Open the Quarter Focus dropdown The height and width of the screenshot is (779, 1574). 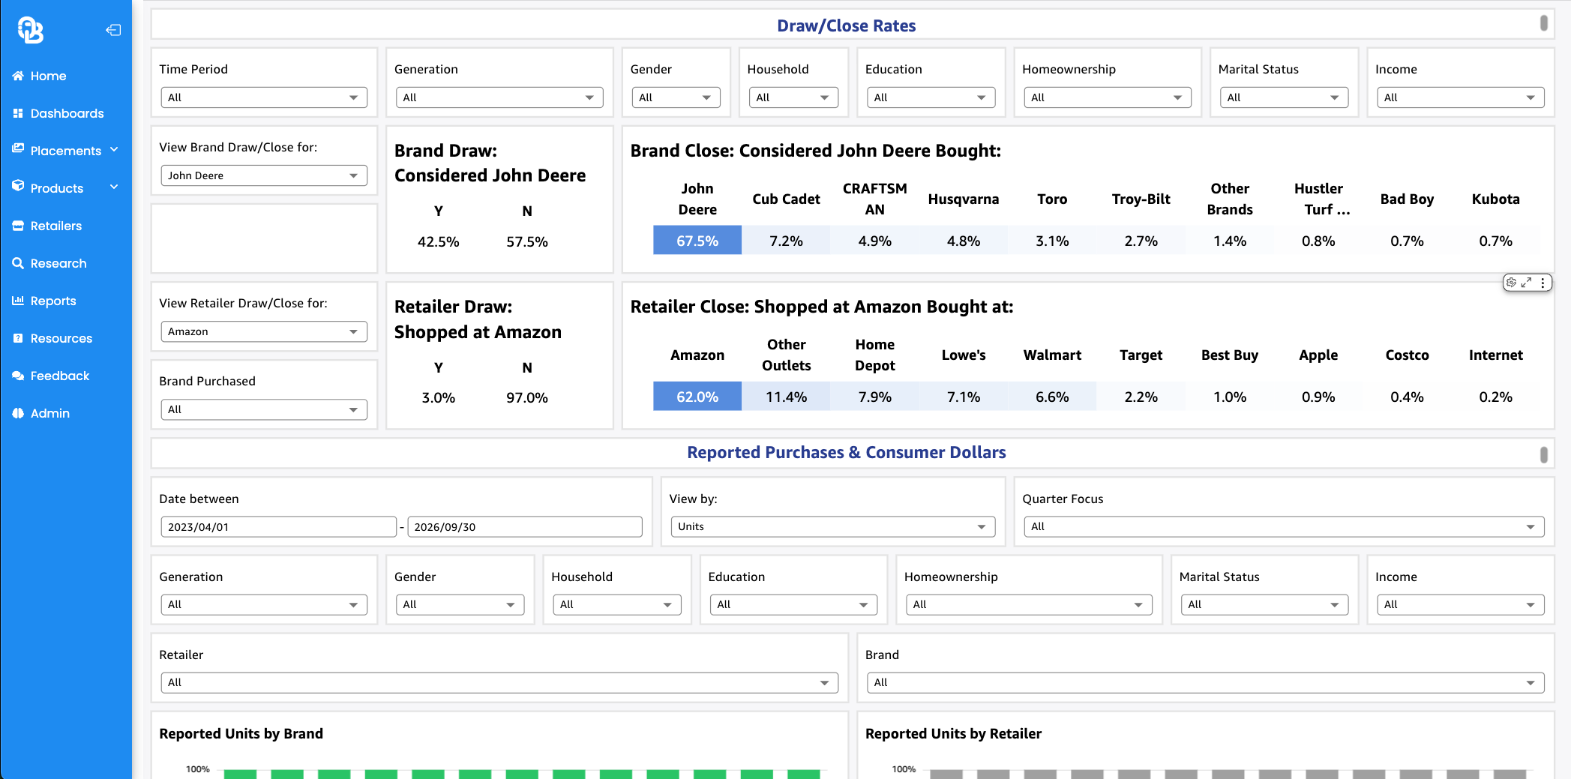(x=1284, y=526)
